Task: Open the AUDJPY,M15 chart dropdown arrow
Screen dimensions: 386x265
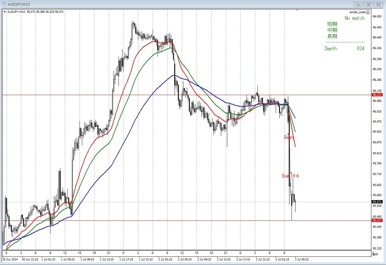Action: pyautogui.click(x=5, y=12)
